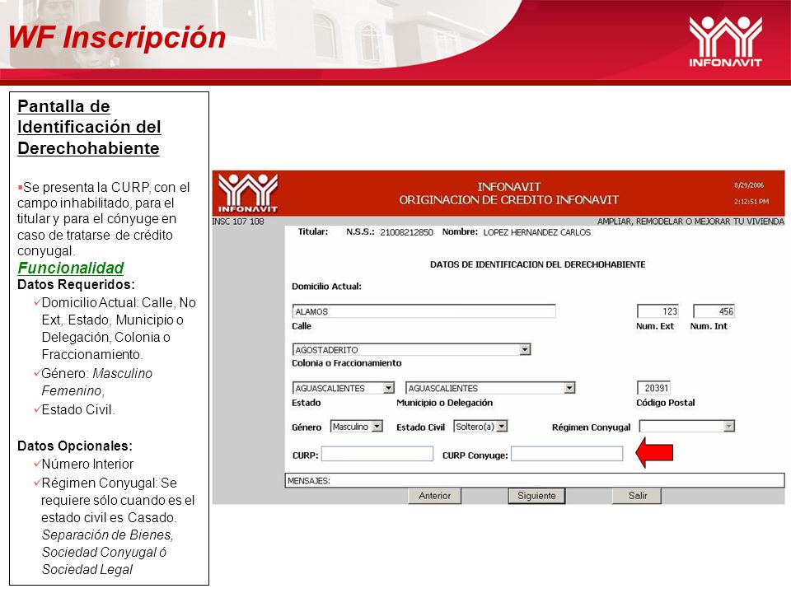The width and height of the screenshot is (791, 593).
Task: Click the 'Datos Requeridos:' heading
Action: (x=76, y=284)
